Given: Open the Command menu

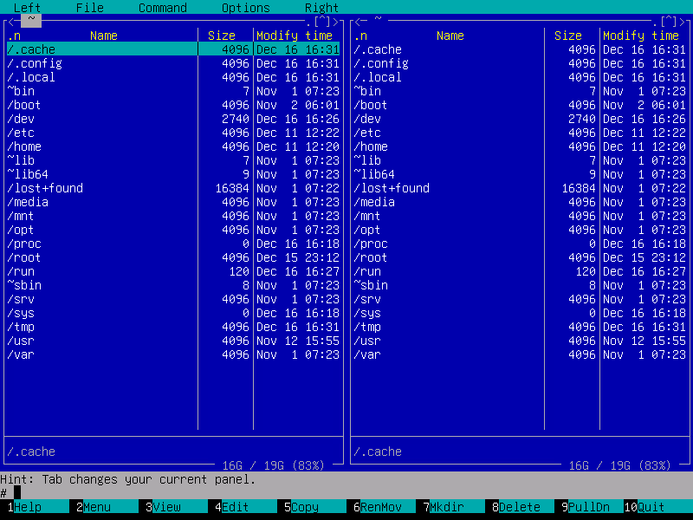Looking at the screenshot, I should click(161, 7).
